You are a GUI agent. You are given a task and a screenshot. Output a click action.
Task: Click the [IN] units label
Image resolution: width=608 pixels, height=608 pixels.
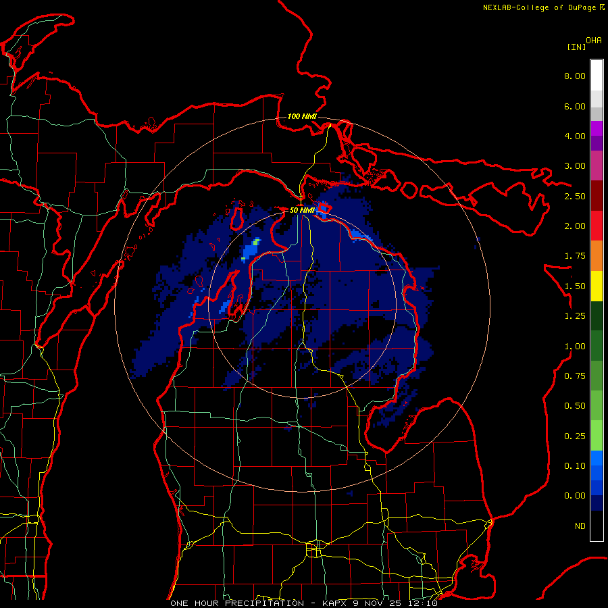pyautogui.click(x=576, y=47)
